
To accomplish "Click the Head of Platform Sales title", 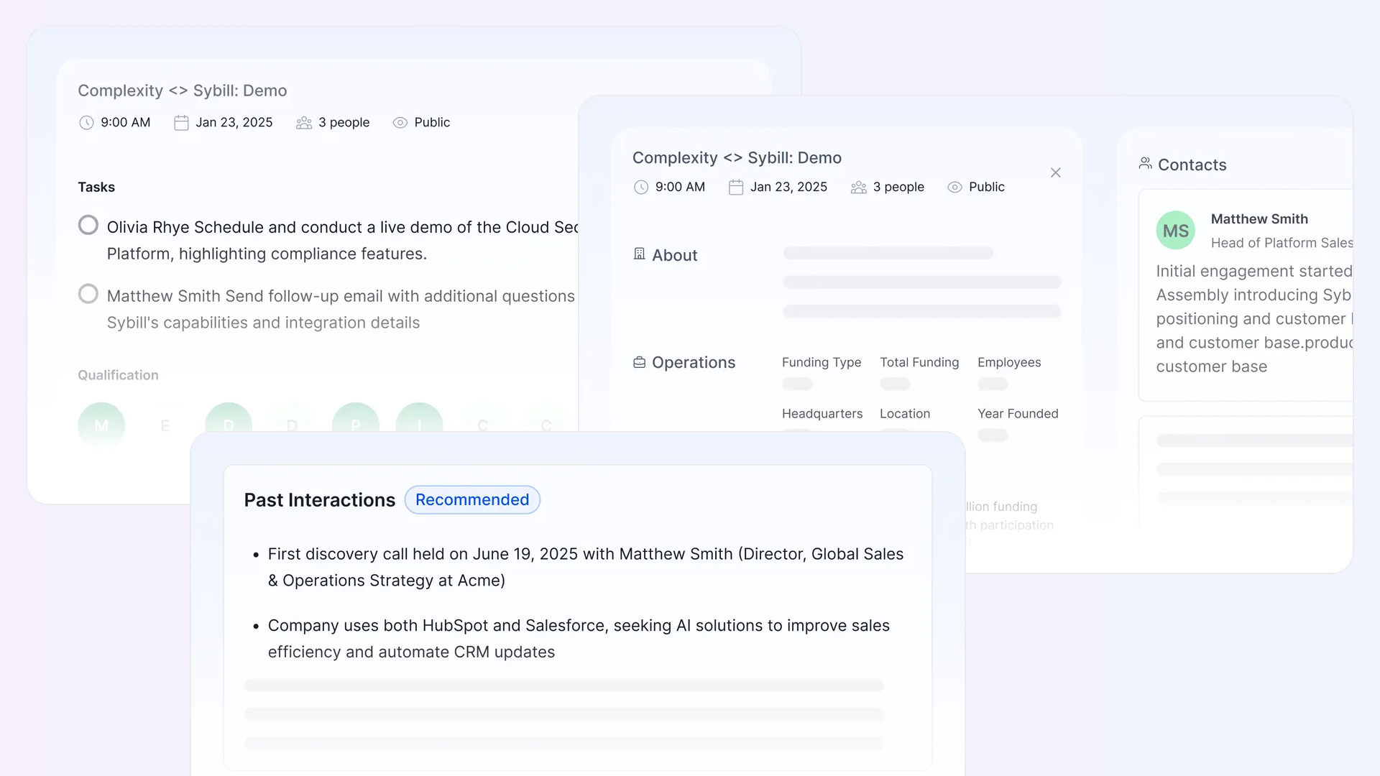I will pos(1282,243).
